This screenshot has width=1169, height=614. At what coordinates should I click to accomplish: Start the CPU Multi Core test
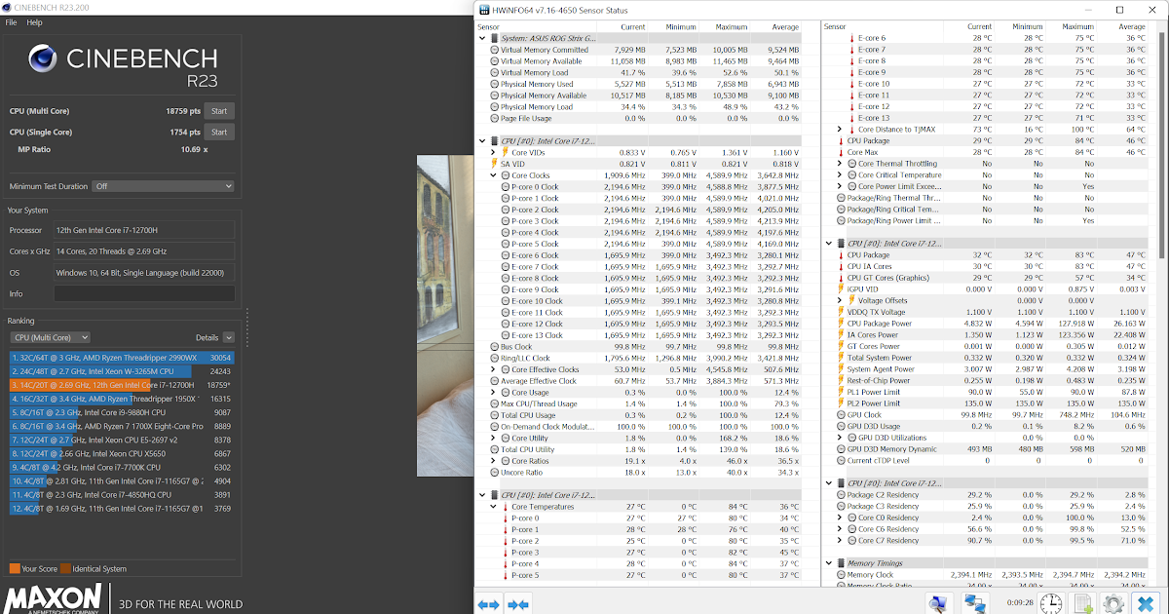(x=219, y=110)
